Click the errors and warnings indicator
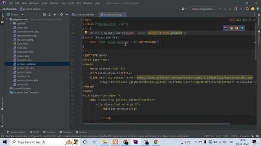The height and width of the screenshot is (146, 261). (239, 20)
